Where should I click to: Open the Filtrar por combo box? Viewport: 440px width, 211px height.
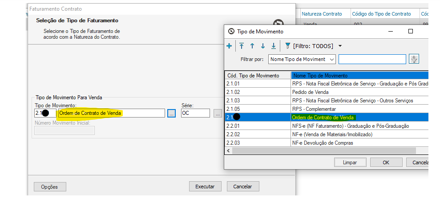(x=303, y=59)
